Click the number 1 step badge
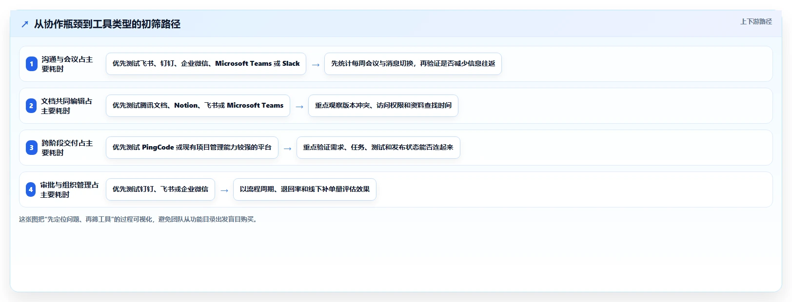 pos(31,64)
